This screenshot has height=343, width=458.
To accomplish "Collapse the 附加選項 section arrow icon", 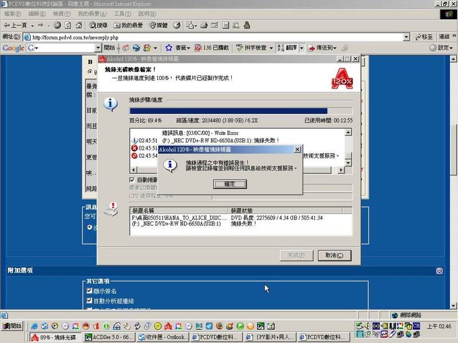I will tap(439, 271).
